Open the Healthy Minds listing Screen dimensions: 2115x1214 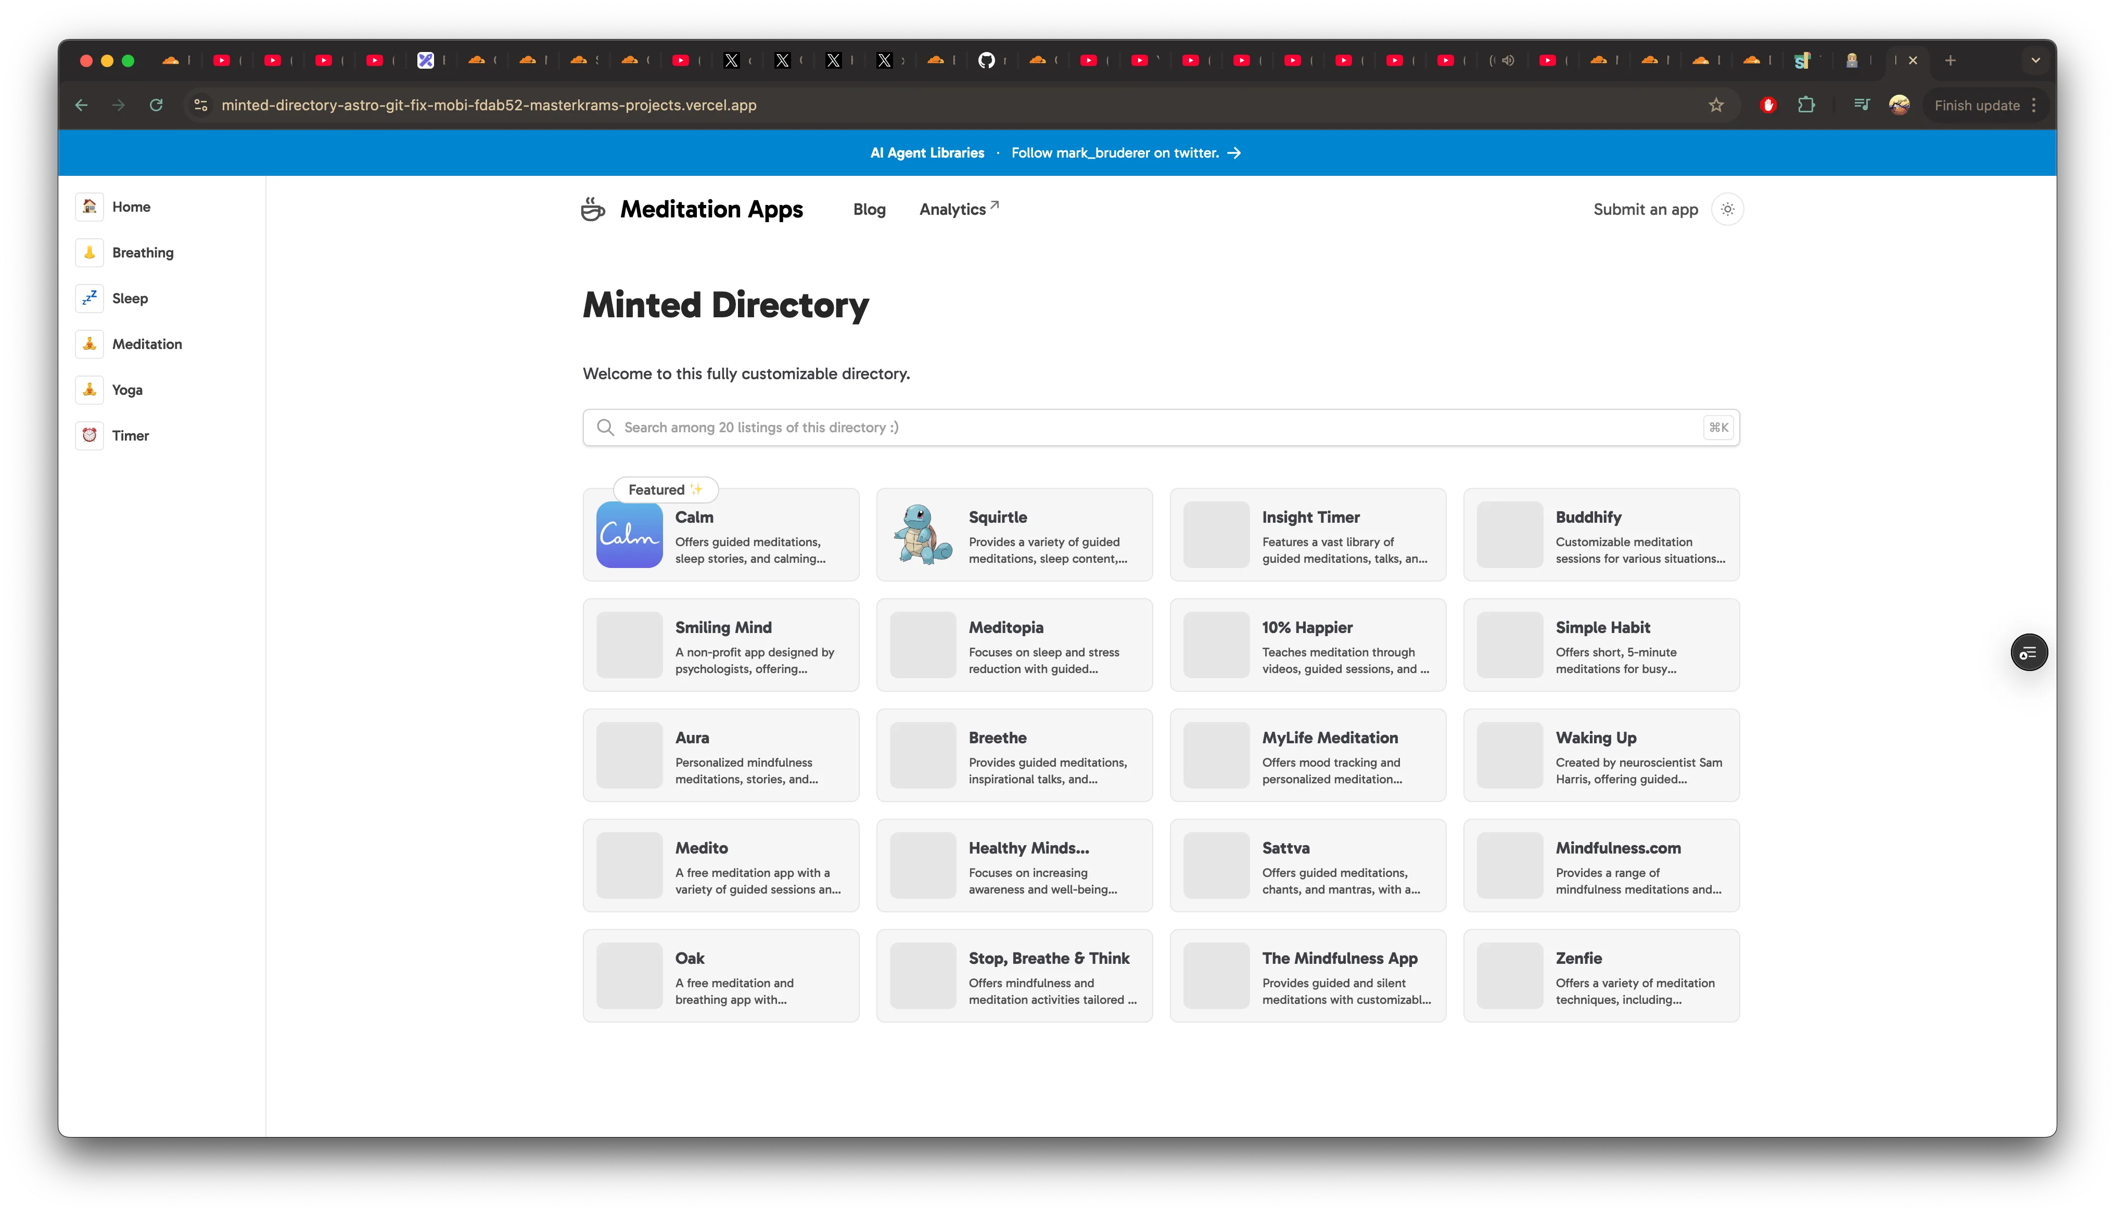coord(1014,866)
